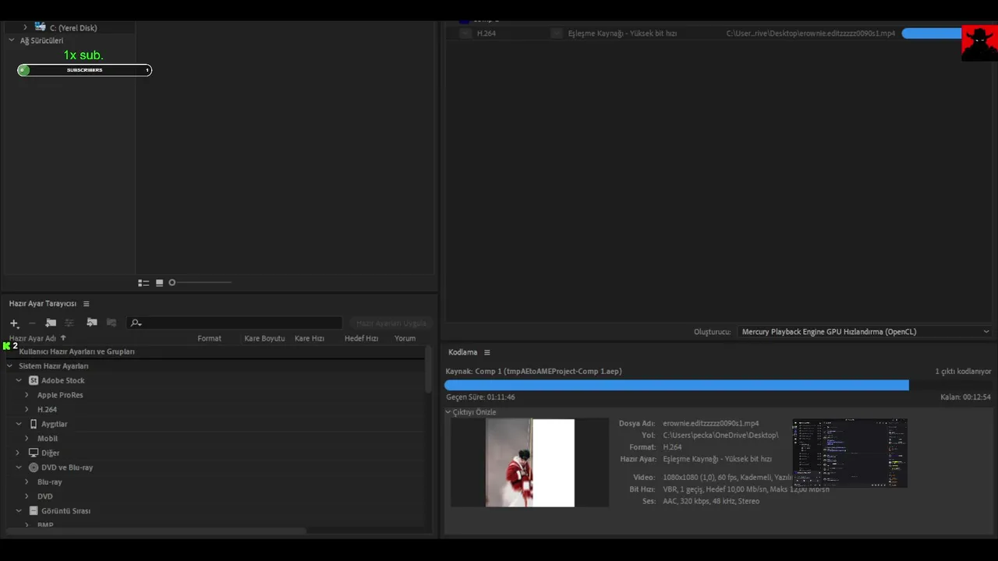
Task: Switch the media browser to list view
Action: pyautogui.click(x=143, y=283)
